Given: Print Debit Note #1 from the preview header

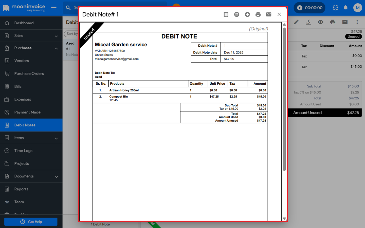Looking at the screenshot, I should click(258, 14).
